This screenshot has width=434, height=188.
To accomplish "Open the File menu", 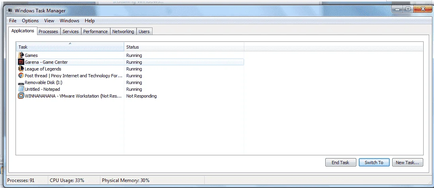I will (x=13, y=21).
